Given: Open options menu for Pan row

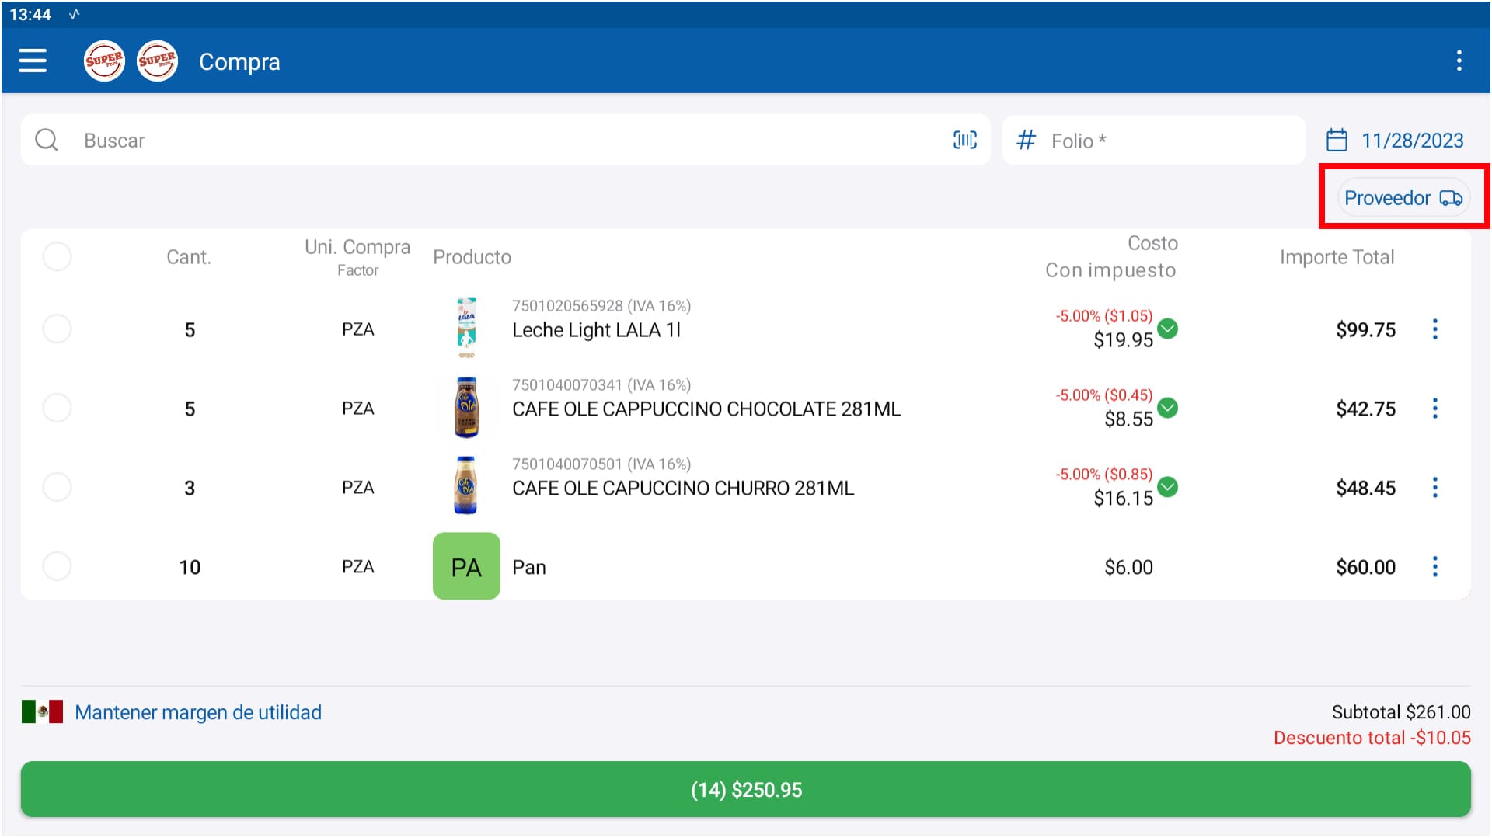Looking at the screenshot, I should tap(1434, 567).
